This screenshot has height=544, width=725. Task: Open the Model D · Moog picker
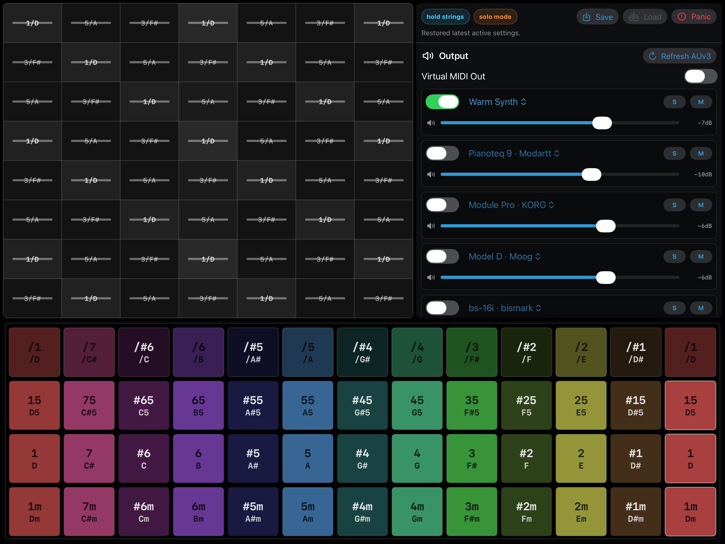pos(504,257)
